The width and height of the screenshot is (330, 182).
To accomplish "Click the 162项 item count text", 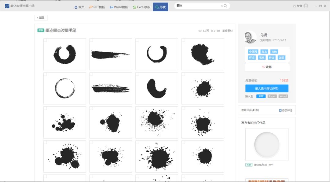I will [284, 80].
